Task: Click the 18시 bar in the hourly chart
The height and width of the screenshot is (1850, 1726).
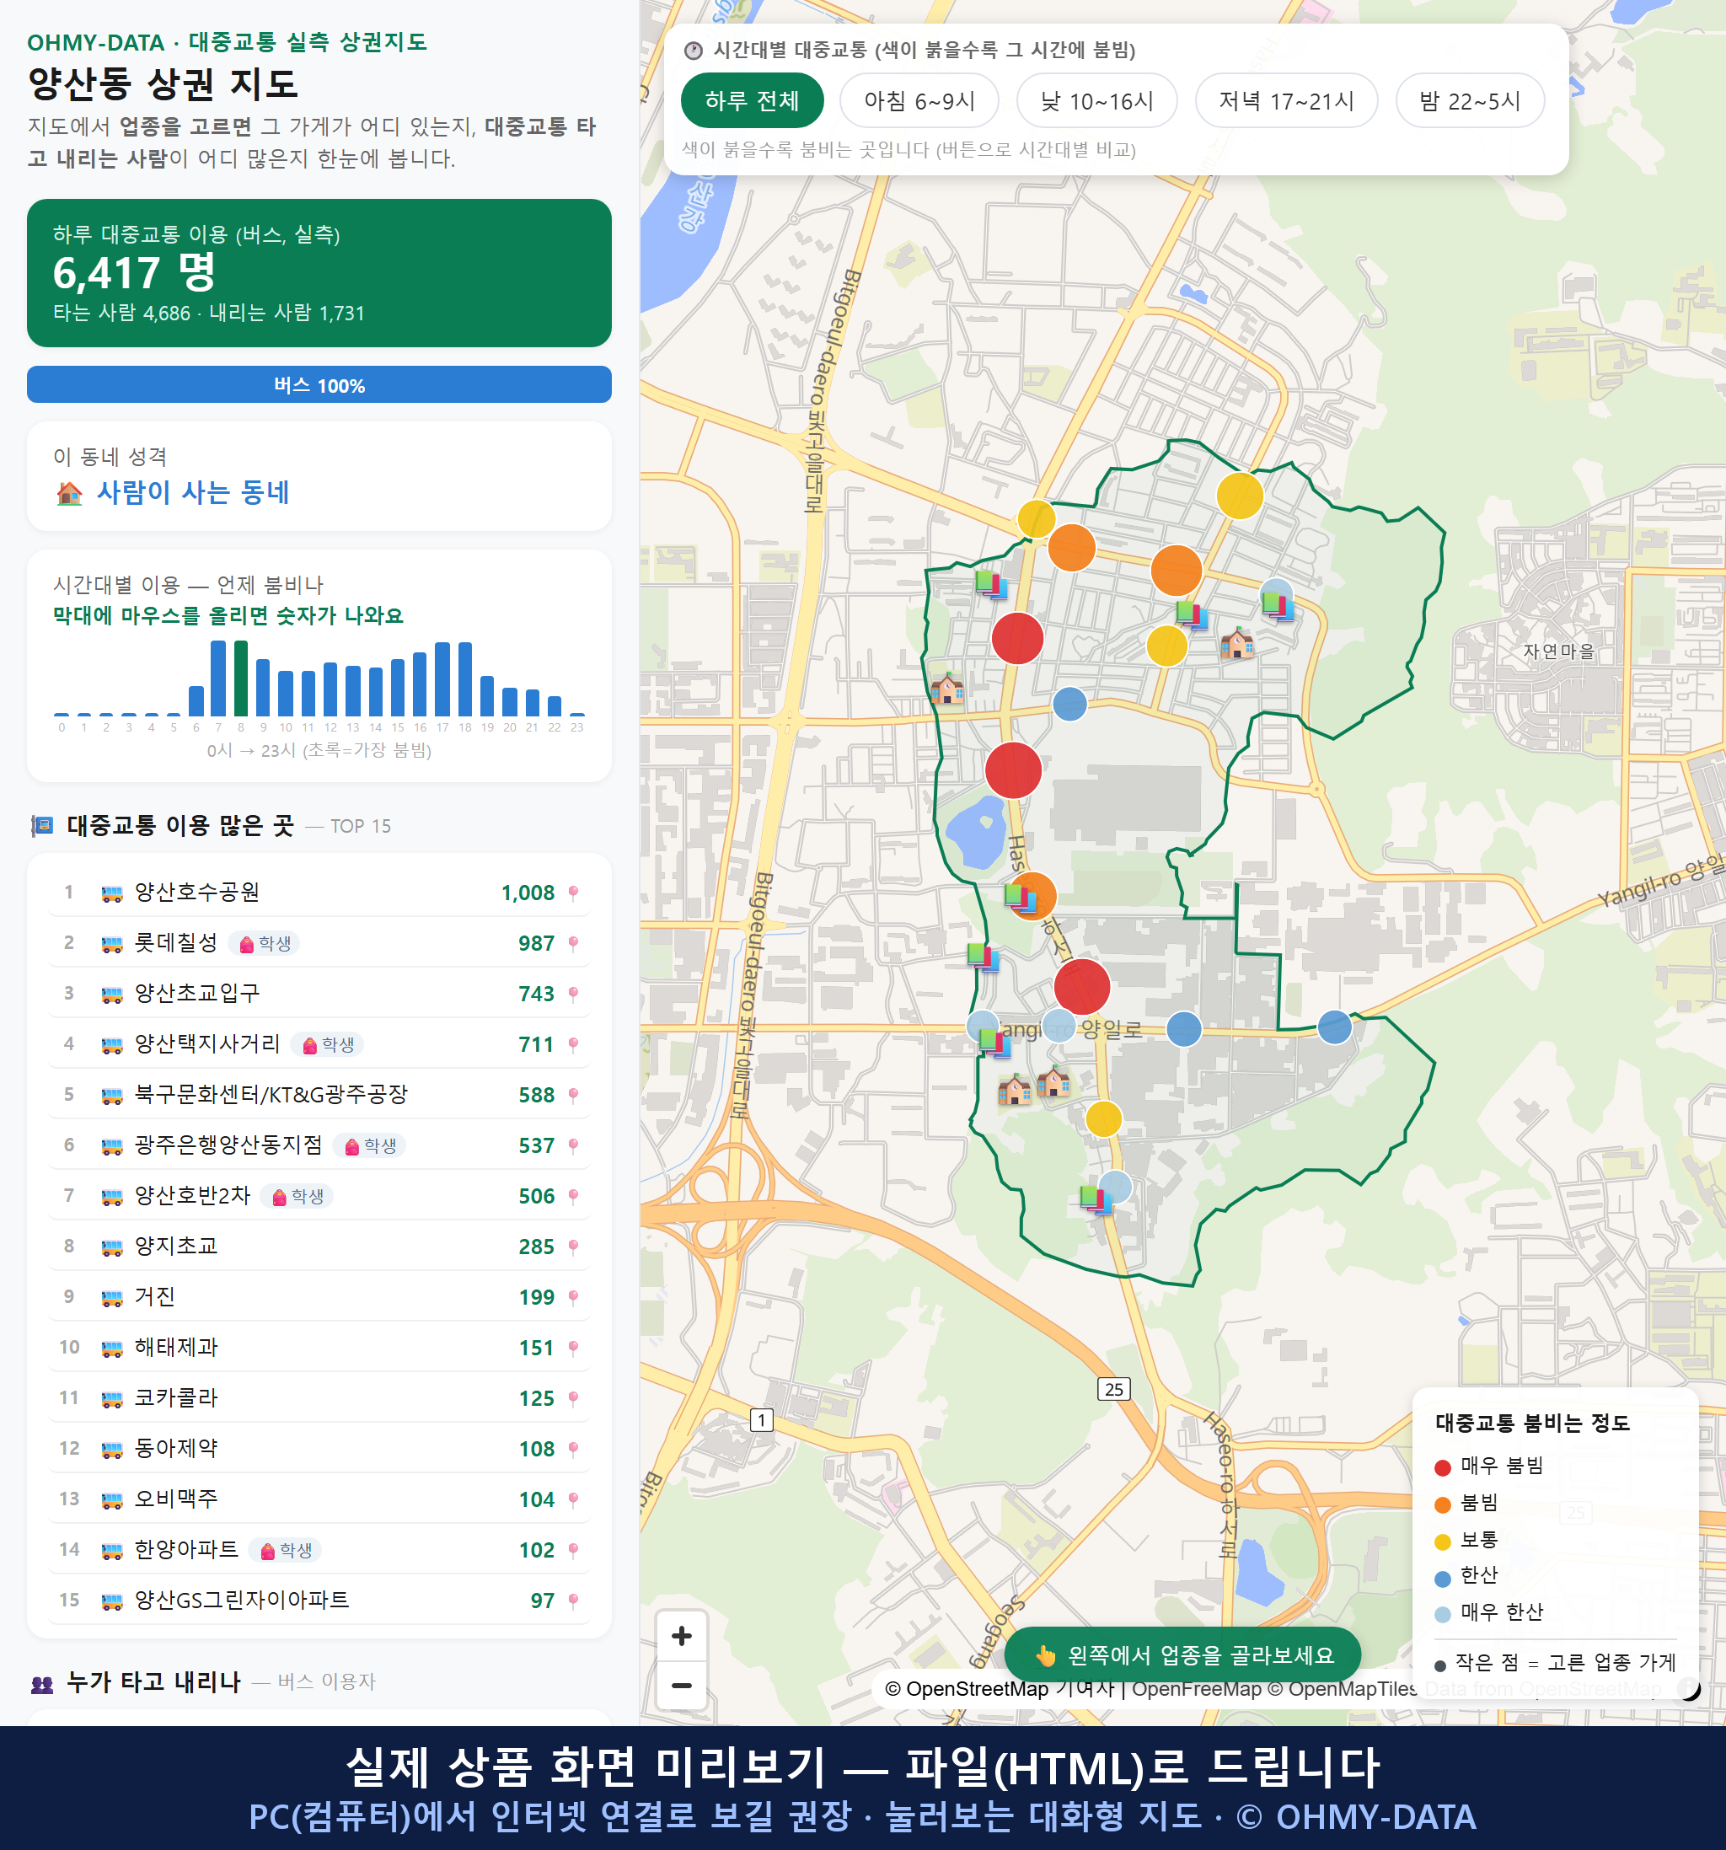Action: [465, 678]
